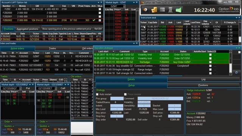The image size is (242, 136).
Task: Toggle Sh.p. checkbox for FZB2 account
Action: [x=100, y=9]
